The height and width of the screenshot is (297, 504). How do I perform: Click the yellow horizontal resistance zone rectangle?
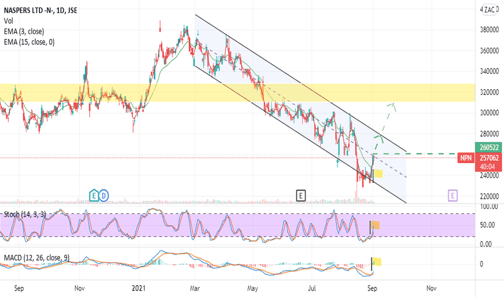[237, 93]
